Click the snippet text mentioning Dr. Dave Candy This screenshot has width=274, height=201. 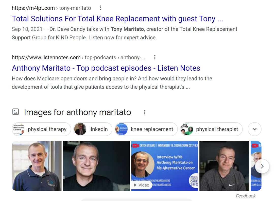tap(124, 33)
